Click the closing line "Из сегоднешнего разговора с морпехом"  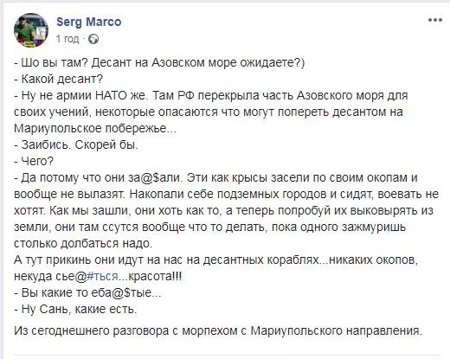coord(218,330)
